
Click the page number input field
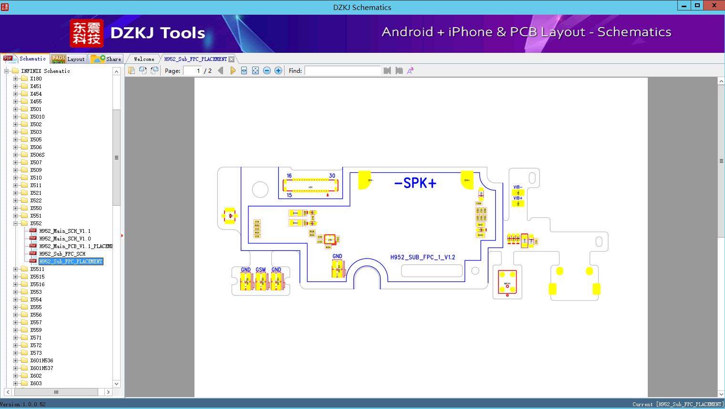193,70
